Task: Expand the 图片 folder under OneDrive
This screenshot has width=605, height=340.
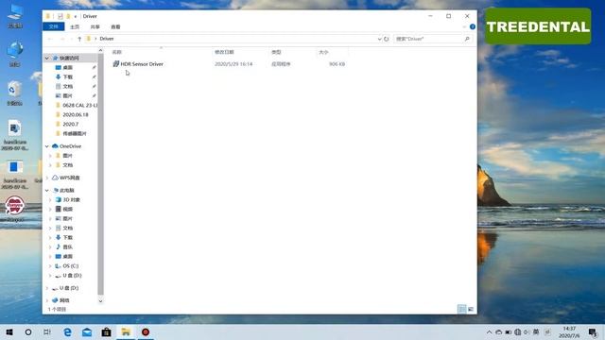Action: (50, 156)
